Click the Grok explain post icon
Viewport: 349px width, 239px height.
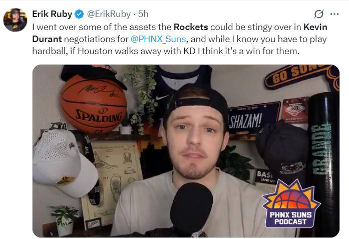pyautogui.click(x=319, y=14)
